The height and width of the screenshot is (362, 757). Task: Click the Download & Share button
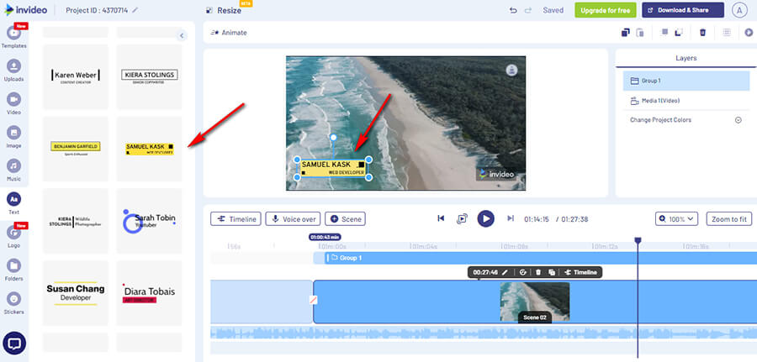point(682,10)
